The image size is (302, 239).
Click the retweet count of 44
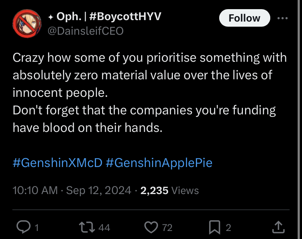click(x=104, y=228)
